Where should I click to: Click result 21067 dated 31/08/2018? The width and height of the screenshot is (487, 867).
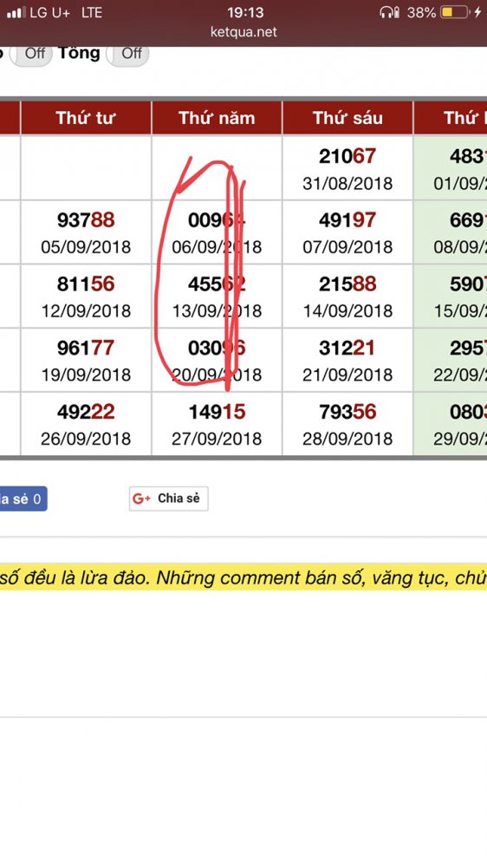tap(347, 168)
